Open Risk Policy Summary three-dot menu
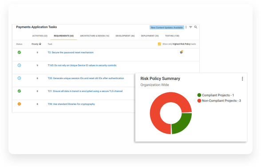This screenshot has width=261, height=167. [x=242, y=79]
